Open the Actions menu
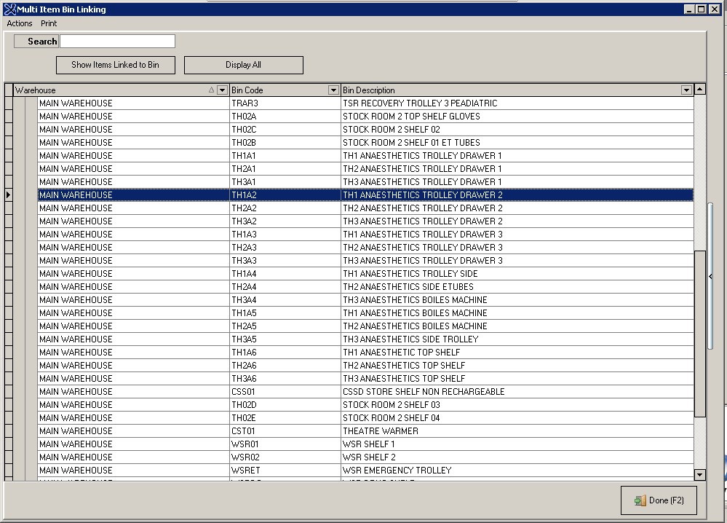The height and width of the screenshot is (523, 727). pyautogui.click(x=18, y=23)
